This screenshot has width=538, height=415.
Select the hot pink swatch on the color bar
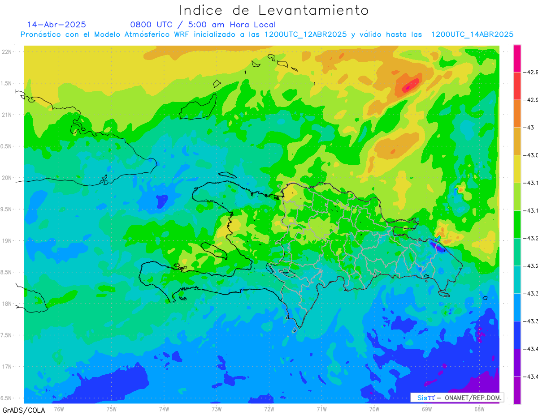pos(517,58)
